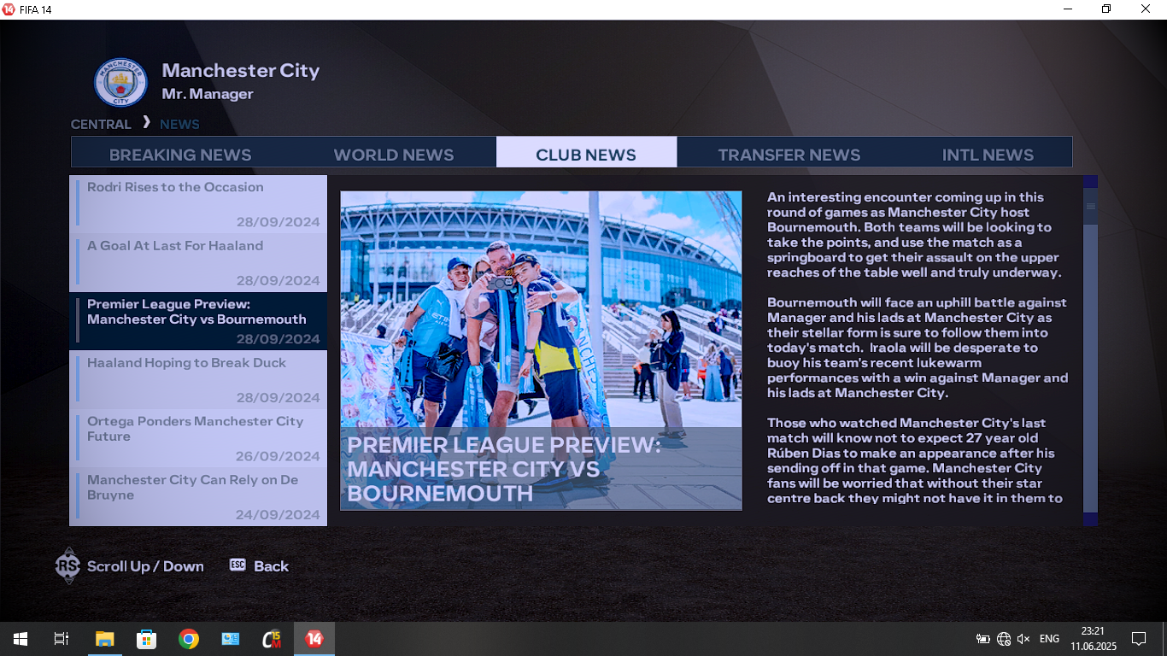Open the Transfer News tab
The image size is (1167, 656).
789,155
